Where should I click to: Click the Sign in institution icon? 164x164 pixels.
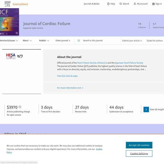[x=153, y=4]
